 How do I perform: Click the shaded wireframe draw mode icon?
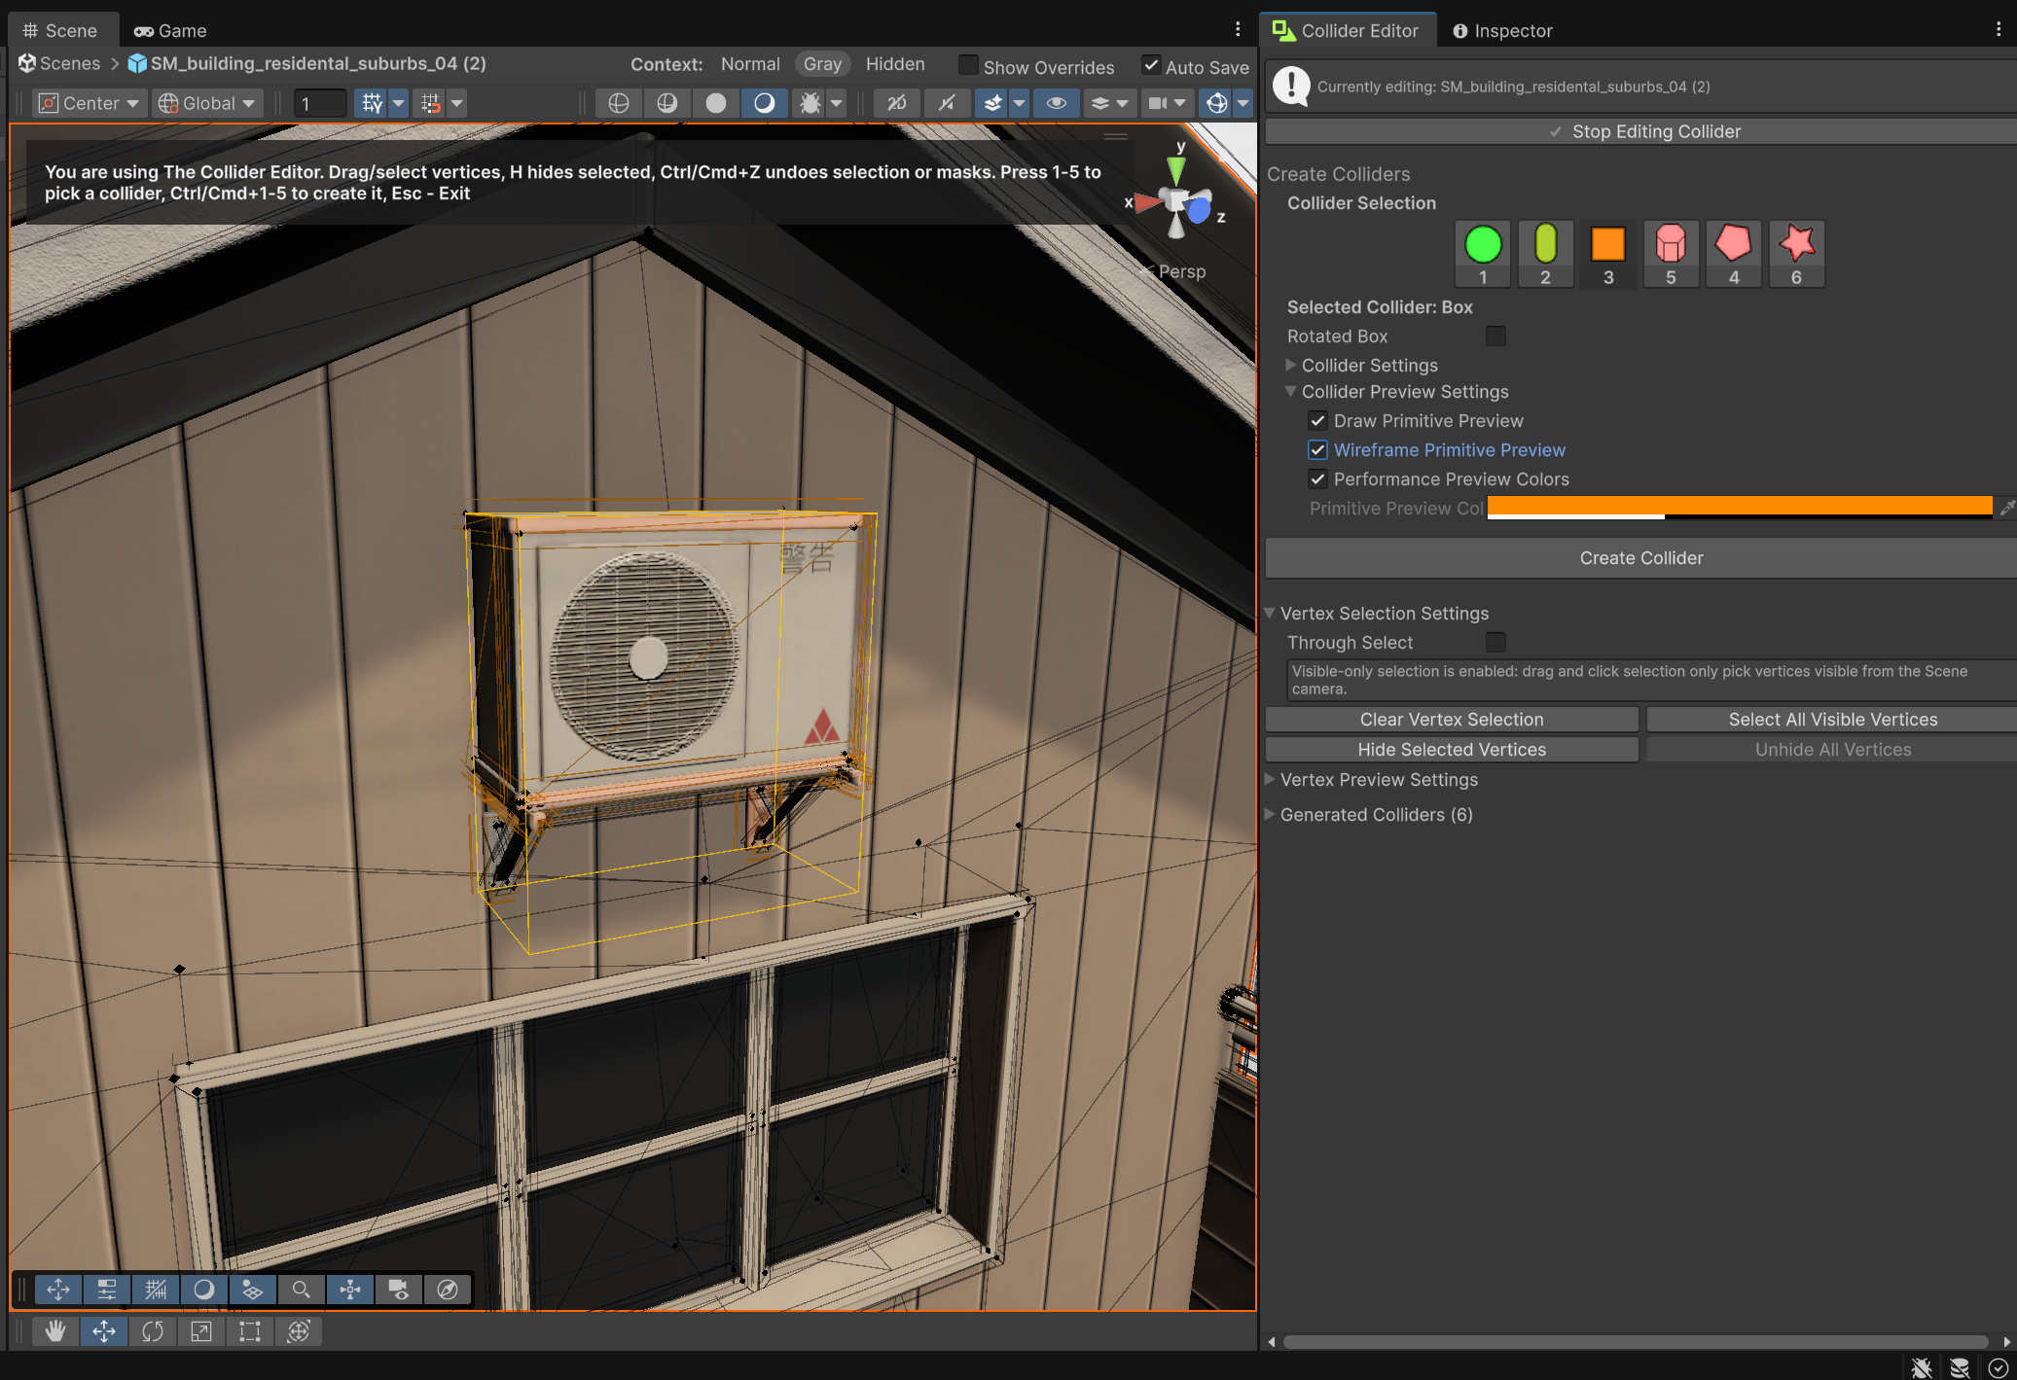pos(666,103)
